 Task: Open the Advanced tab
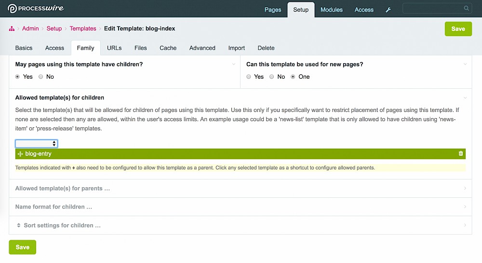tap(202, 48)
